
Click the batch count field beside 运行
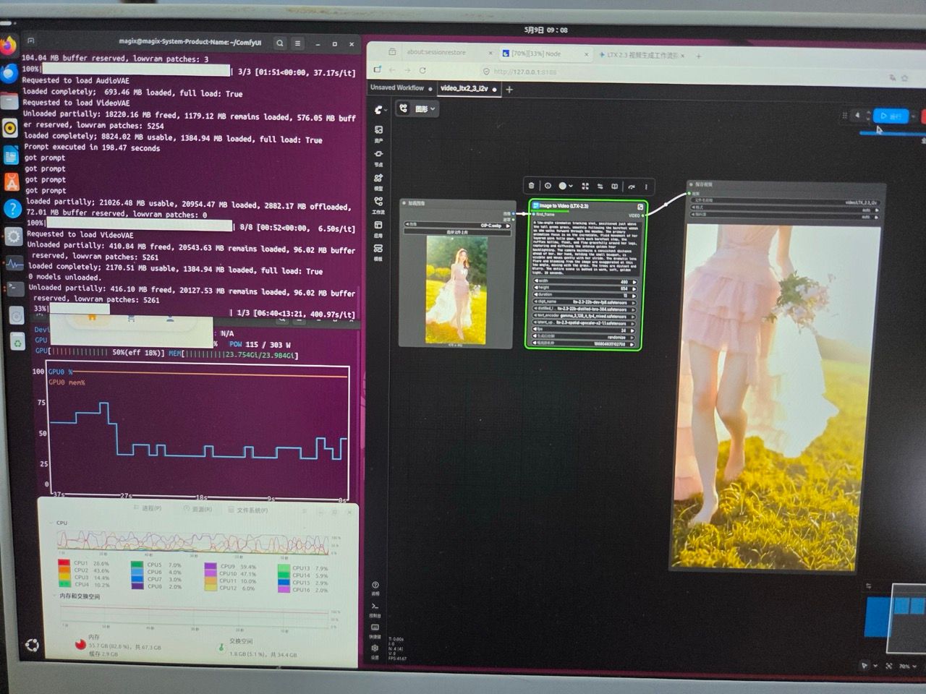tap(859, 115)
